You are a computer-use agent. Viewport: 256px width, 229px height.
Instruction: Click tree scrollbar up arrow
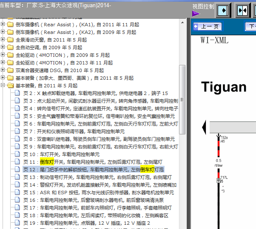tap(182, 22)
